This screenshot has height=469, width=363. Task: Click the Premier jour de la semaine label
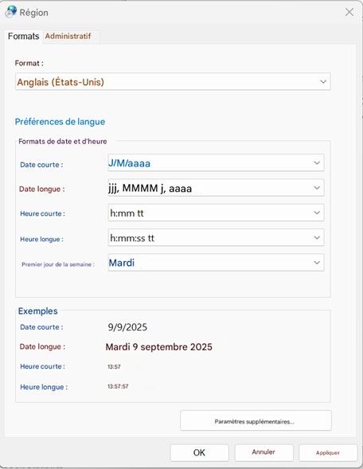[58, 264]
